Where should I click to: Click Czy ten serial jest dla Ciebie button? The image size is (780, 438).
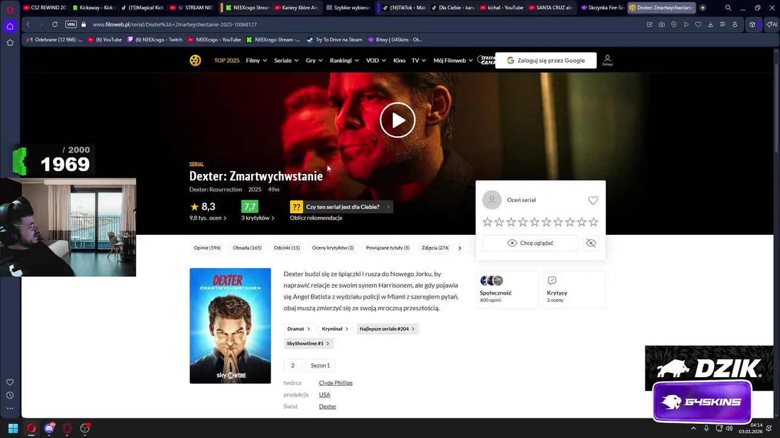(341, 207)
